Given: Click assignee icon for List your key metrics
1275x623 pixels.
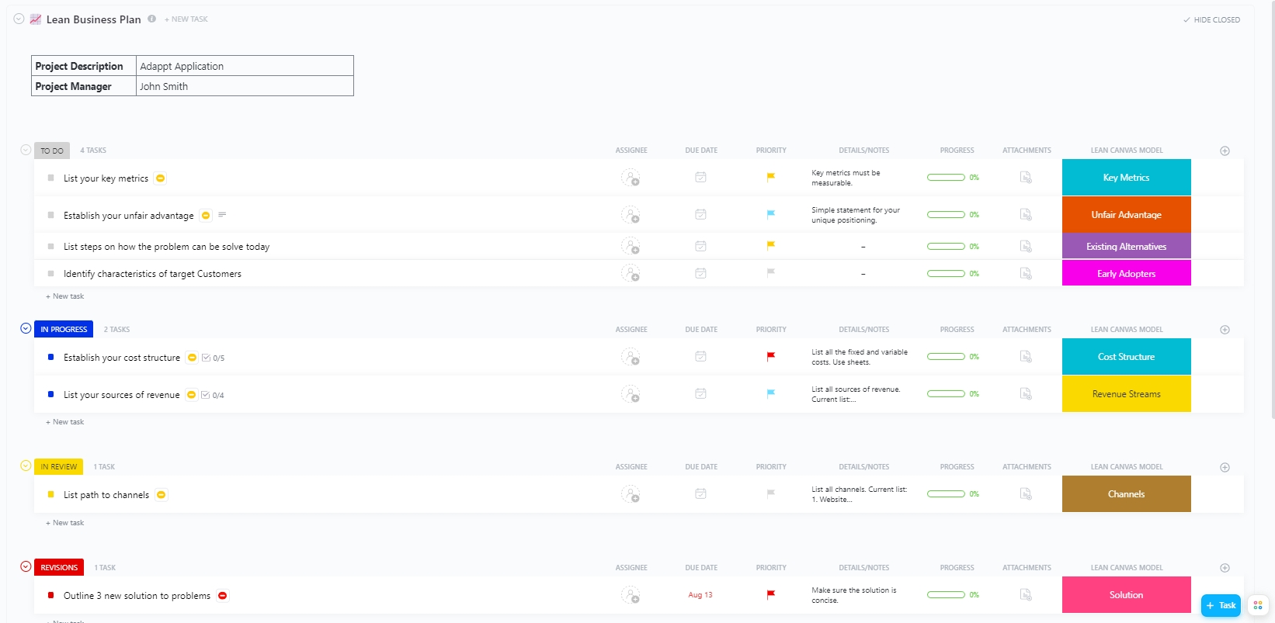Looking at the screenshot, I should click(x=631, y=178).
